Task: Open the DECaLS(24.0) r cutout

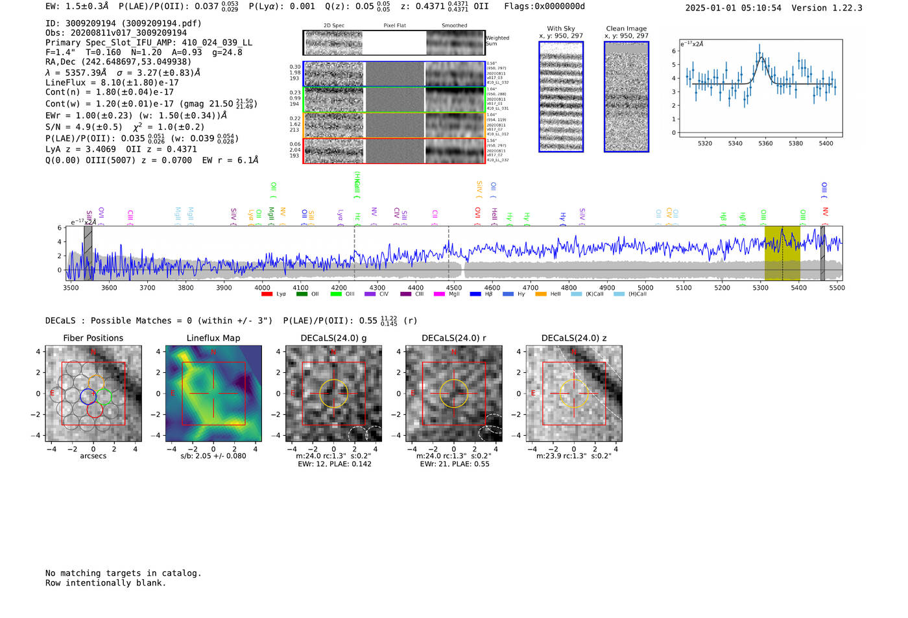Action: (453, 394)
